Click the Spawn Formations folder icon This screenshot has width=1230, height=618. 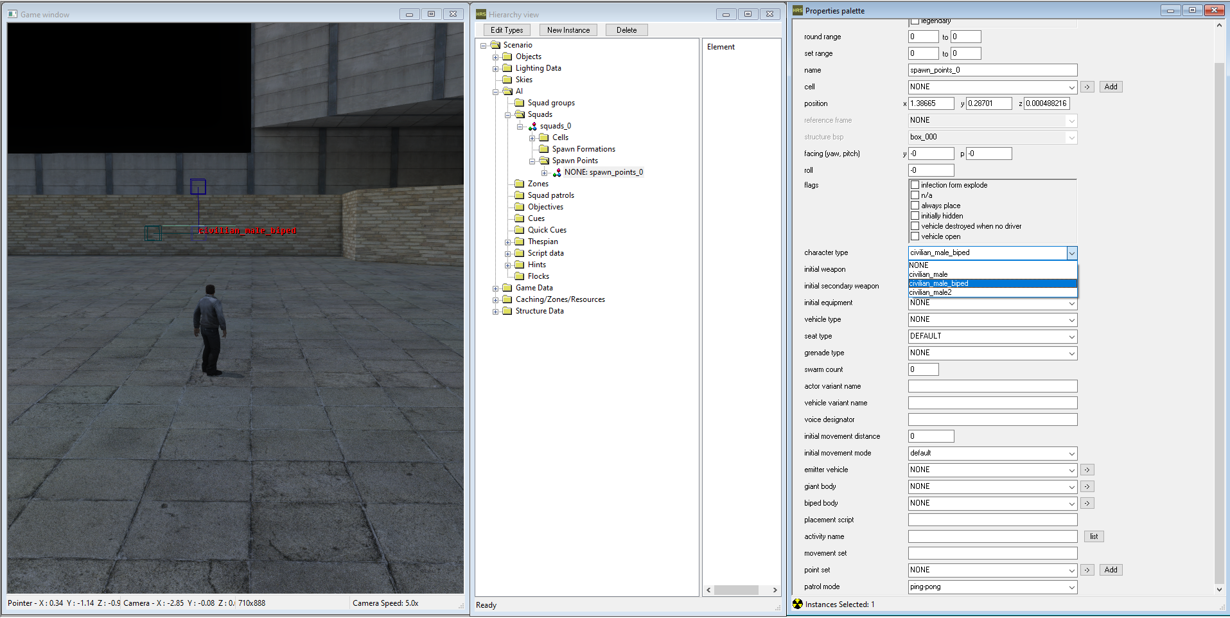click(x=543, y=149)
